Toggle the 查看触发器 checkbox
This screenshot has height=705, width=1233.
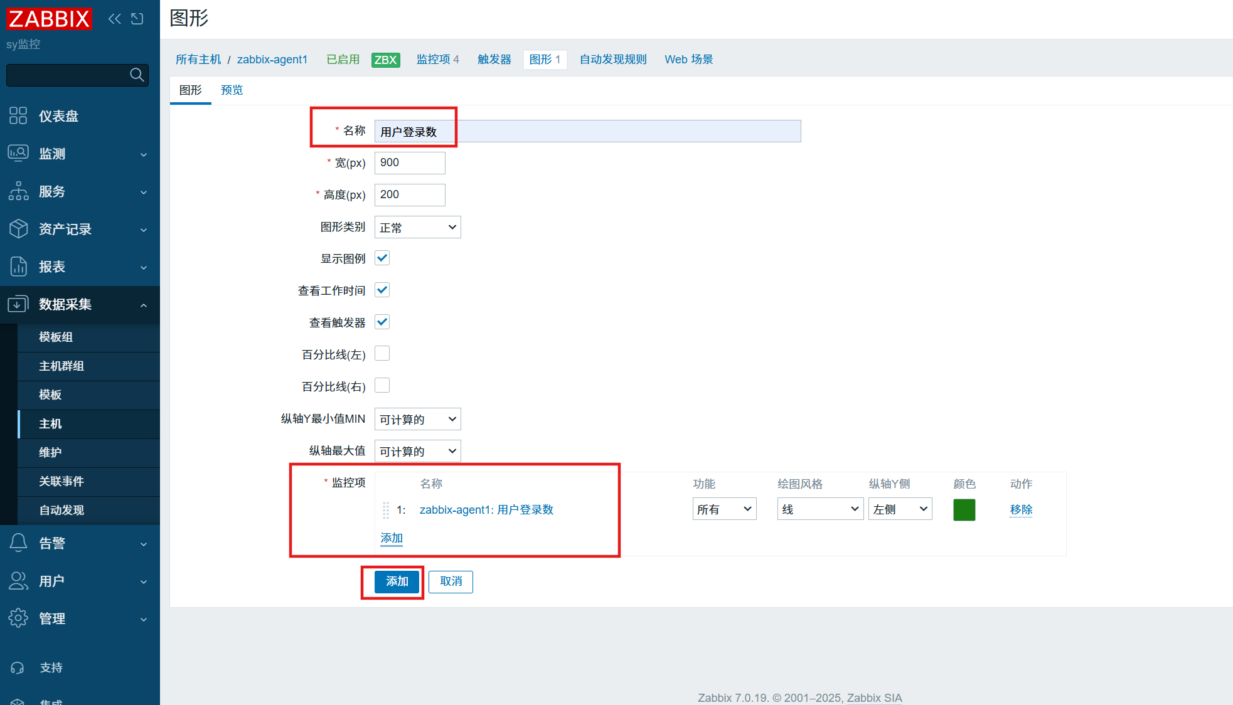tap(382, 322)
